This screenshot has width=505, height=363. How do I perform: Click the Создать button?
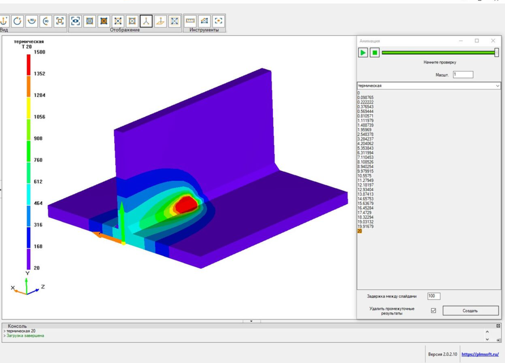pos(471,311)
